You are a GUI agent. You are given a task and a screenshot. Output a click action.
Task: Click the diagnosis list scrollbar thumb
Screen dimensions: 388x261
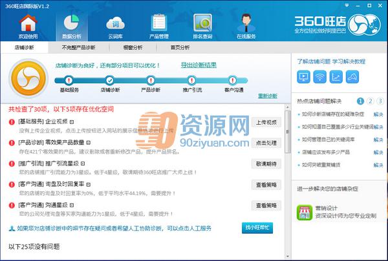click(x=288, y=132)
